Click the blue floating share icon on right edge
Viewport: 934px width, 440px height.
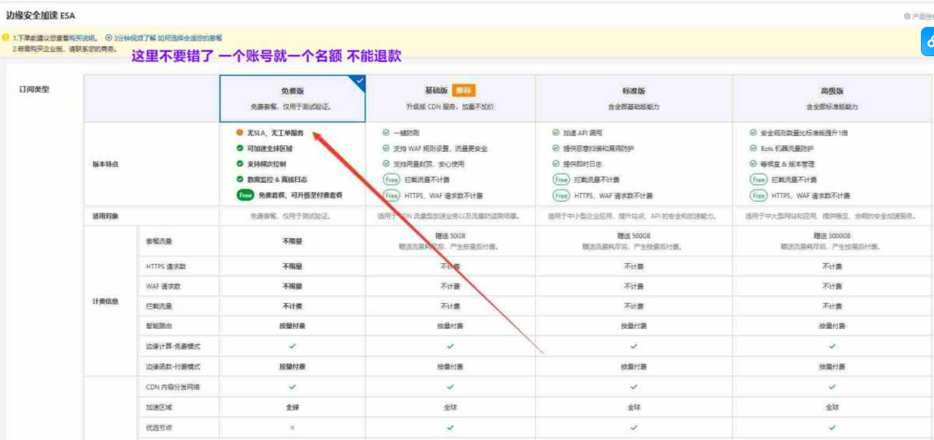tap(928, 41)
